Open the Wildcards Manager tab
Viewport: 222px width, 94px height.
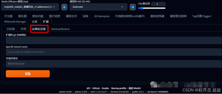(x=15, y=22)
